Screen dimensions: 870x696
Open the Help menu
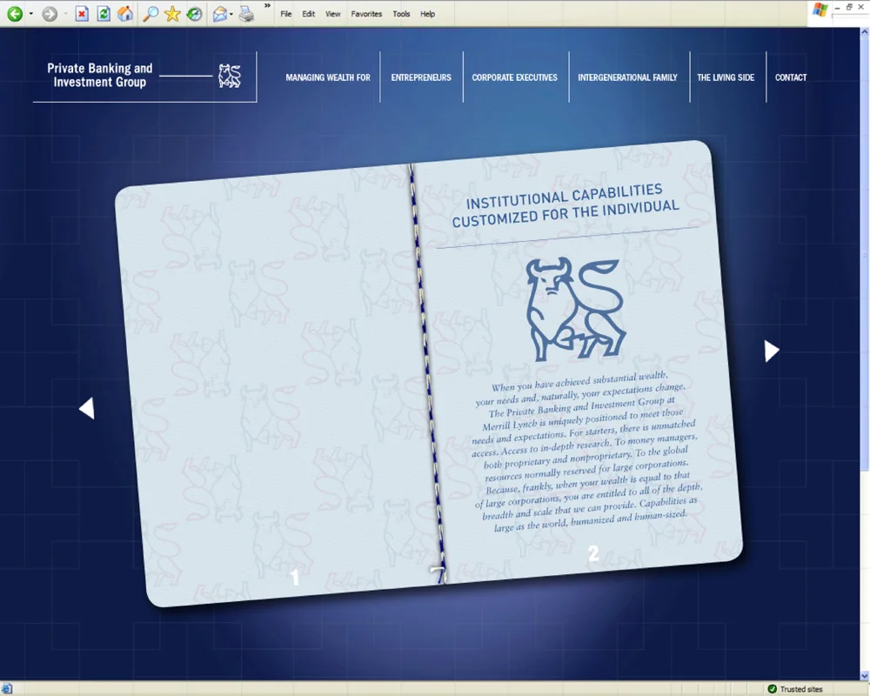pyautogui.click(x=427, y=14)
